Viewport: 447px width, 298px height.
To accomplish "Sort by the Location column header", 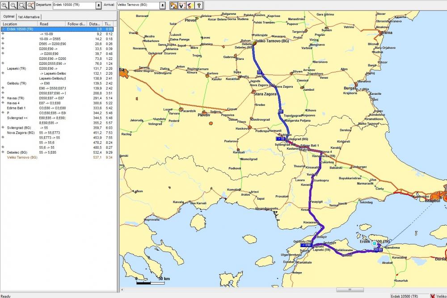I will click(18, 24).
